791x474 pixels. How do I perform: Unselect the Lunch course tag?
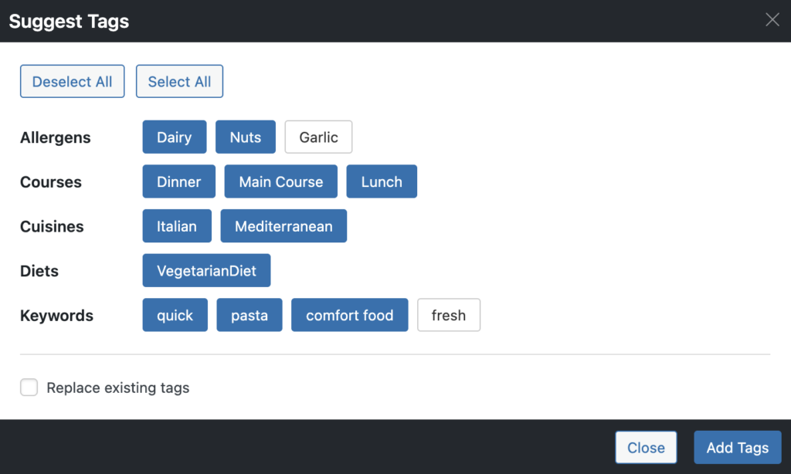pyautogui.click(x=382, y=182)
